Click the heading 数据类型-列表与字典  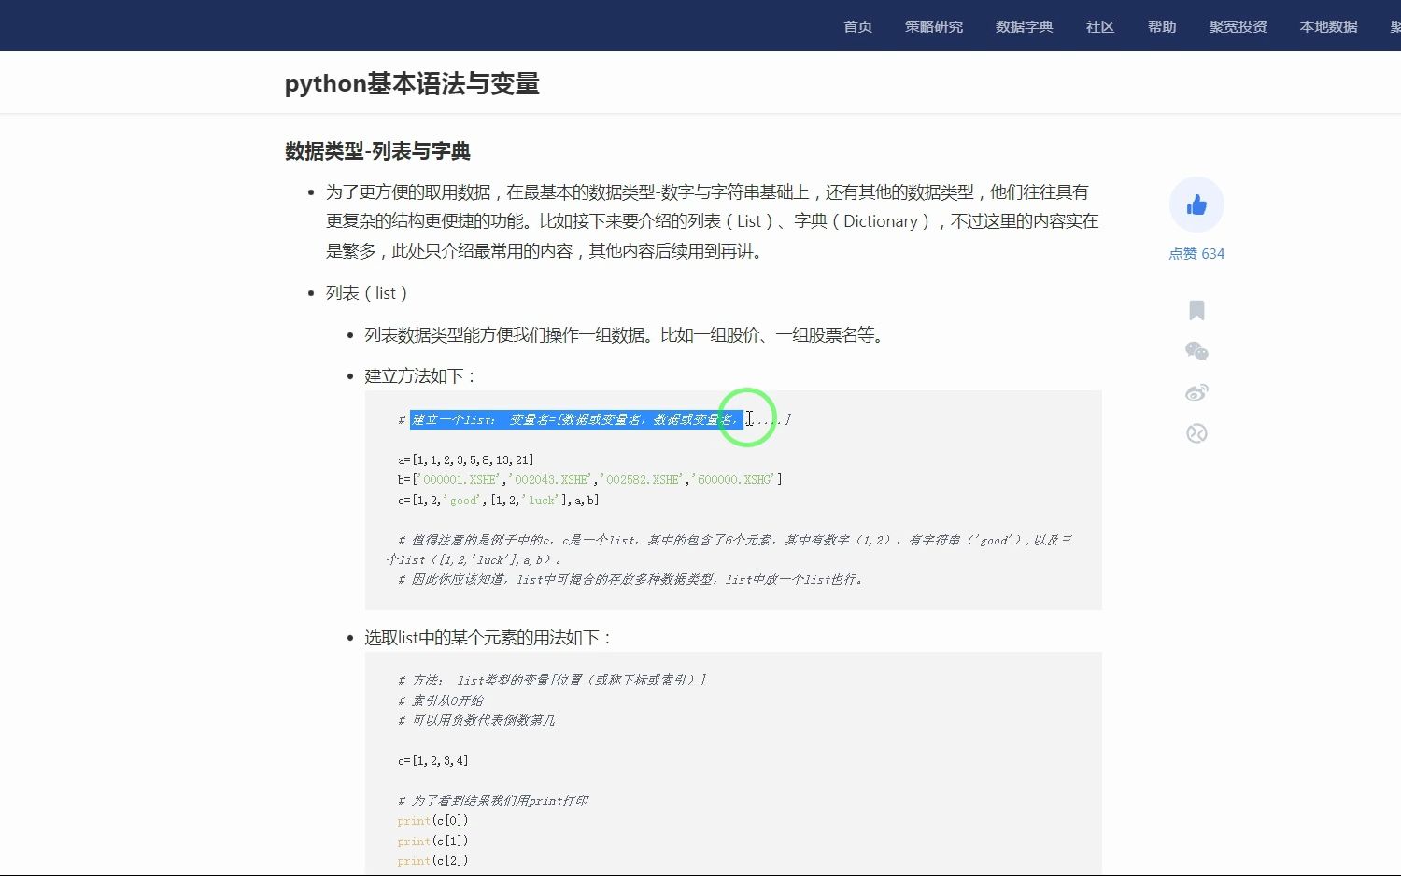(x=377, y=151)
